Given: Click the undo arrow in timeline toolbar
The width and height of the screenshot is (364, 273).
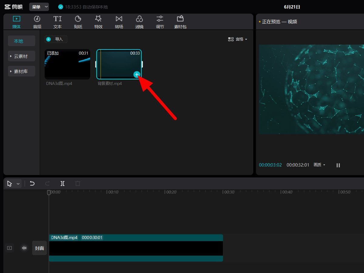Looking at the screenshot, I should tap(32, 184).
